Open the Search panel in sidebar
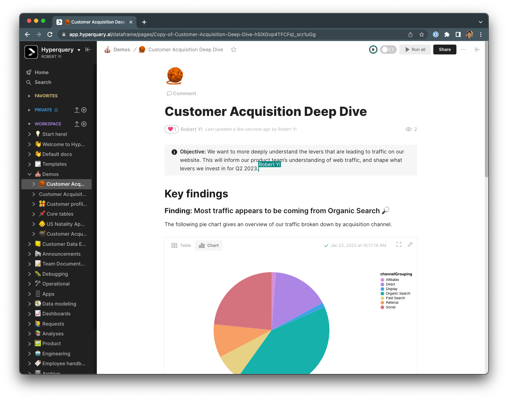This screenshot has height=400, width=508. (x=42, y=82)
